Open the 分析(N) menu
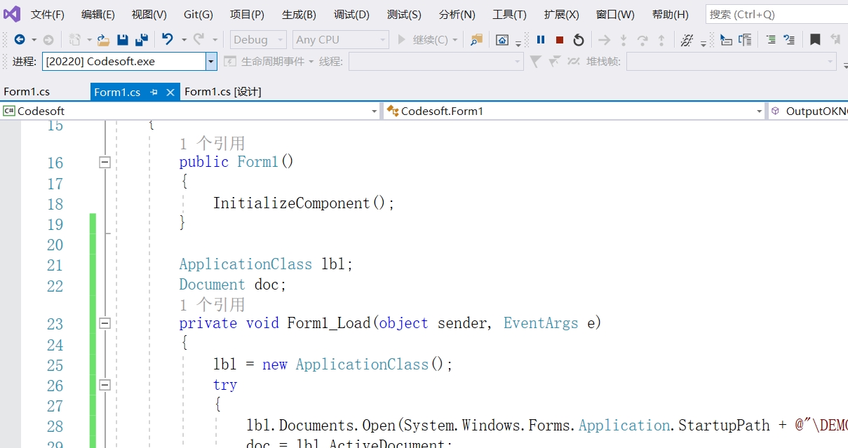848x448 pixels. (457, 15)
